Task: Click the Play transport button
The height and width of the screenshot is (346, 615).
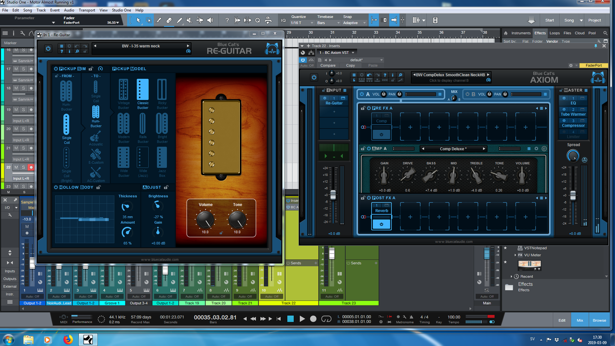Action: click(x=302, y=319)
